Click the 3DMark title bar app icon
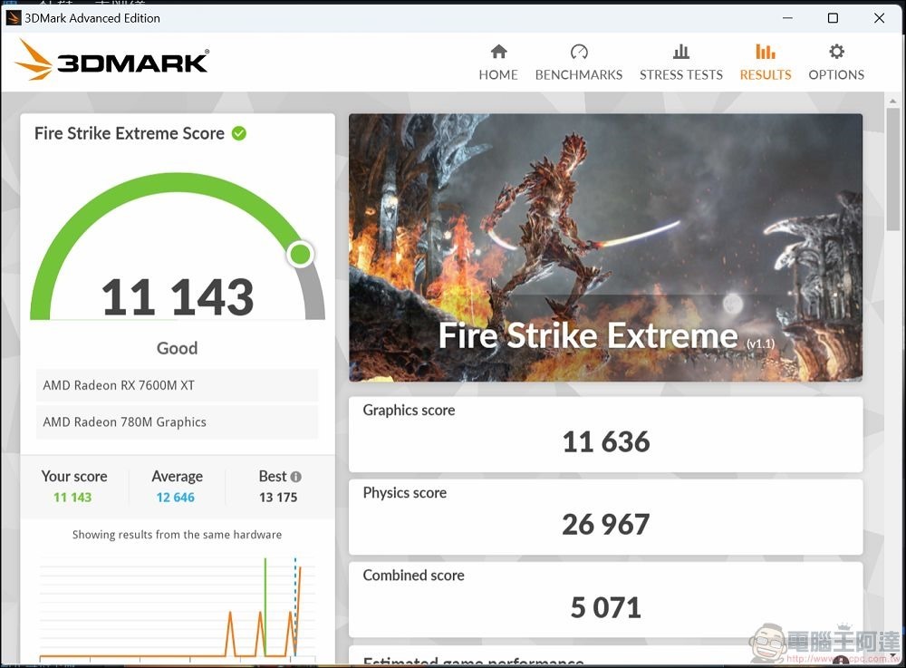The image size is (906, 668). pos(14,18)
